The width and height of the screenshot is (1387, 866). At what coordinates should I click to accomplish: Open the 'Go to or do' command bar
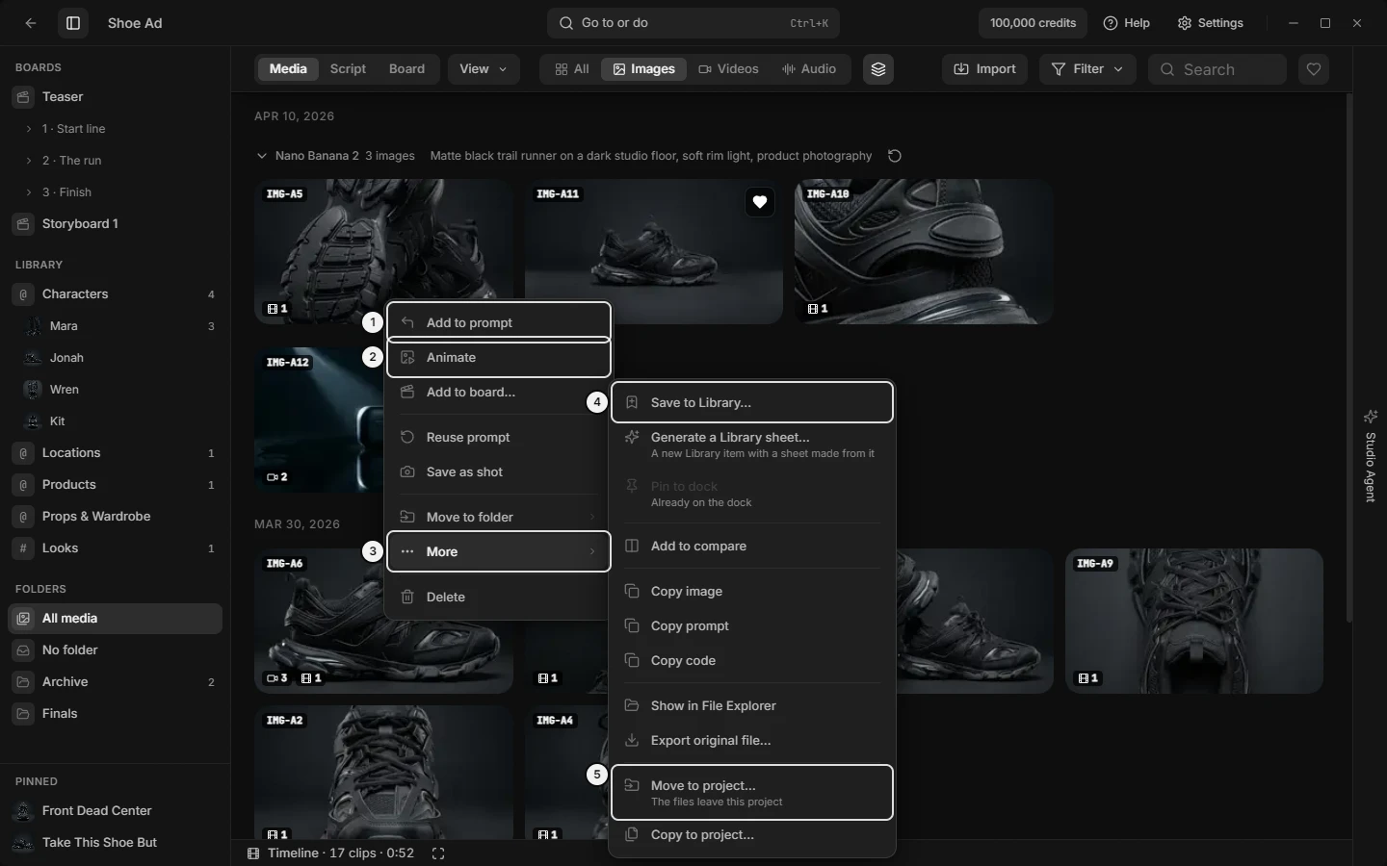693,23
